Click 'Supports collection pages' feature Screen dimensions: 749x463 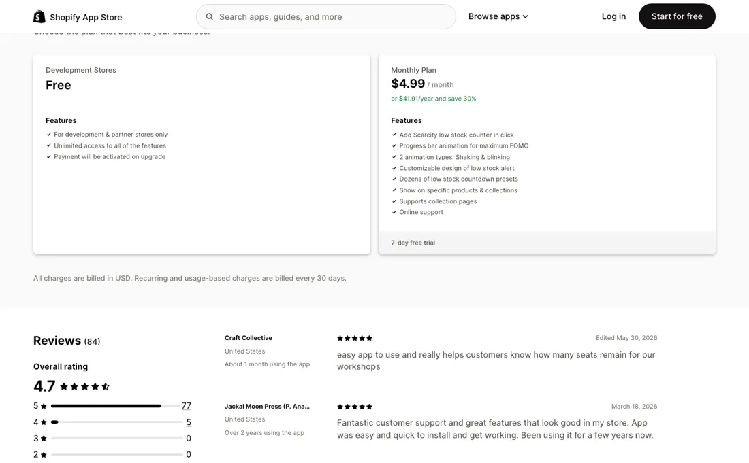438,201
